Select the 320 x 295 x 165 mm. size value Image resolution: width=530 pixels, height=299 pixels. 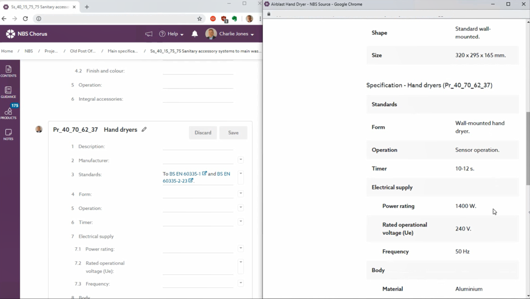tap(481, 56)
